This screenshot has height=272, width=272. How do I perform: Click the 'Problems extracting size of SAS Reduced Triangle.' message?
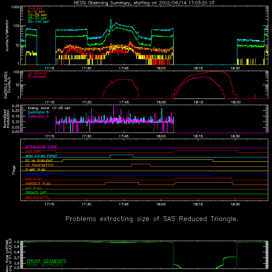click(x=152, y=219)
